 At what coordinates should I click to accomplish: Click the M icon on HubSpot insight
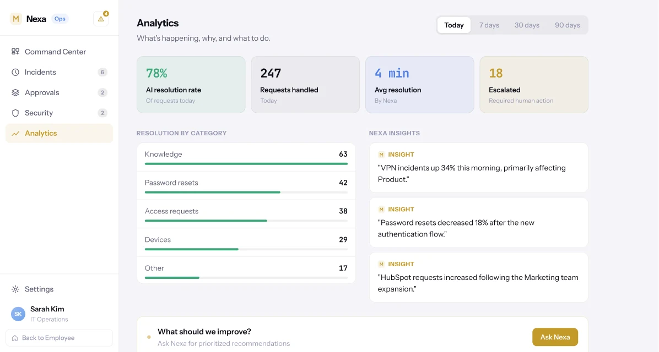[381, 265]
